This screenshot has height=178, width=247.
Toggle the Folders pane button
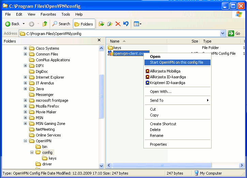tap(84, 24)
